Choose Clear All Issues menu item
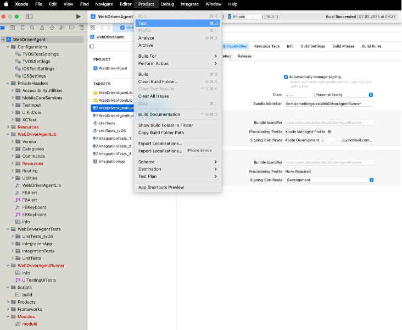Viewport: 402px width, 330px height. [x=177, y=96]
